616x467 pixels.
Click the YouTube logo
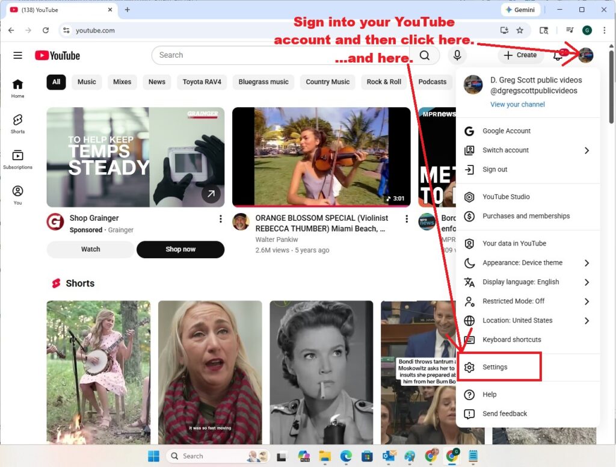coord(57,55)
